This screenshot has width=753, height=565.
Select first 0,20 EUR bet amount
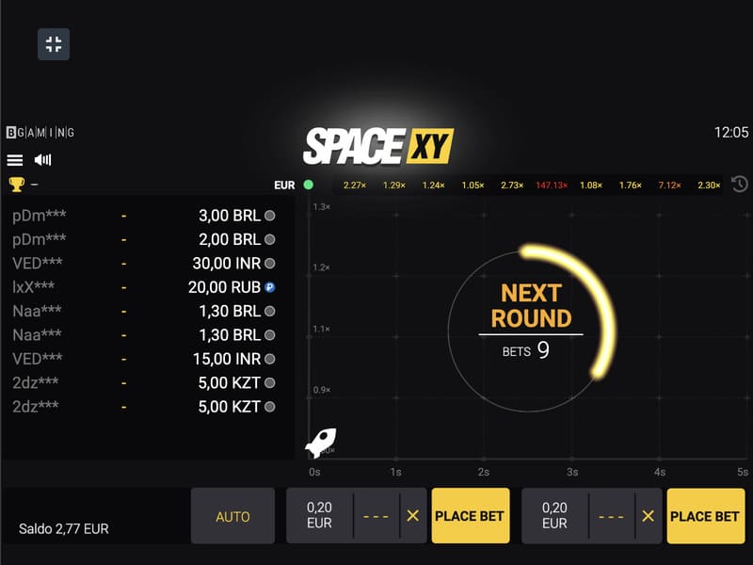tap(319, 515)
